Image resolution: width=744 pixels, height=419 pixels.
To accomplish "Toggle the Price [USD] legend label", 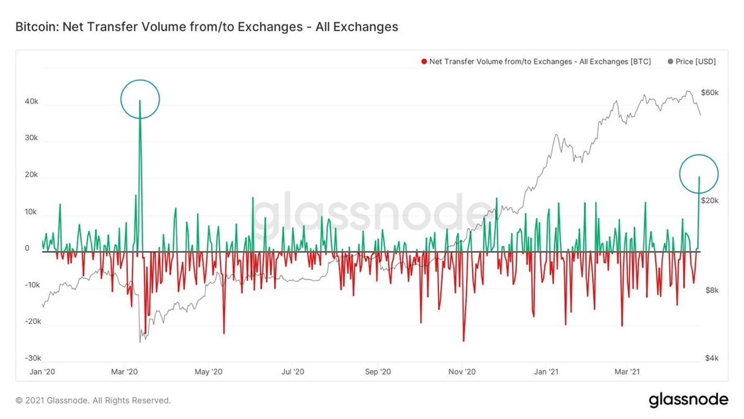I will click(x=695, y=62).
